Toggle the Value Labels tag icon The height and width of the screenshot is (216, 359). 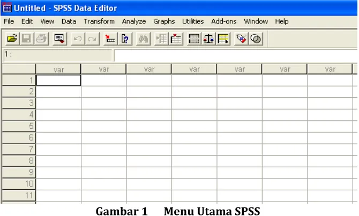click(241, 38)
